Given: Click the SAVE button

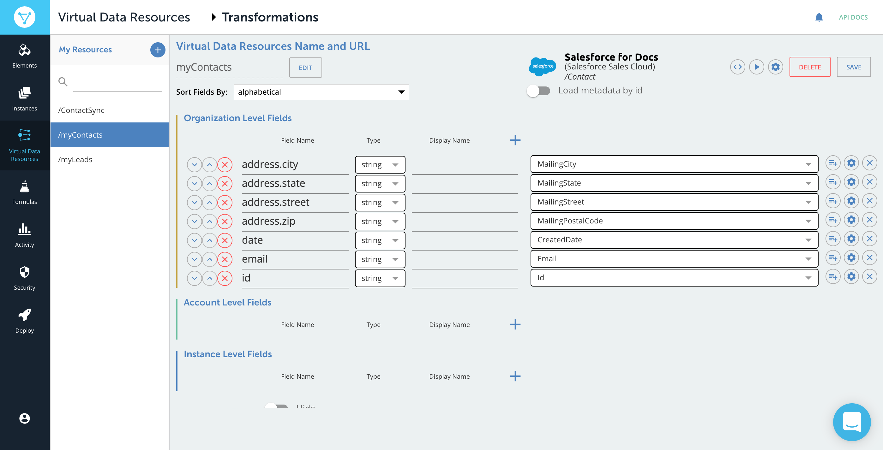Looking at the screenshot, I should (x=853, y=67).
